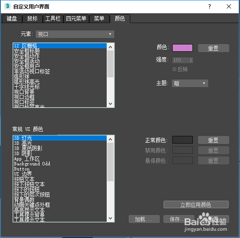Click the pink 颜色 swatch
Screen dimensions: 240x238
coord(183,48)
